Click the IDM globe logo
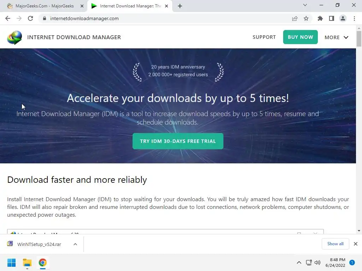The width and height of the screenshot is (362, 271). (x=14, y=37)
